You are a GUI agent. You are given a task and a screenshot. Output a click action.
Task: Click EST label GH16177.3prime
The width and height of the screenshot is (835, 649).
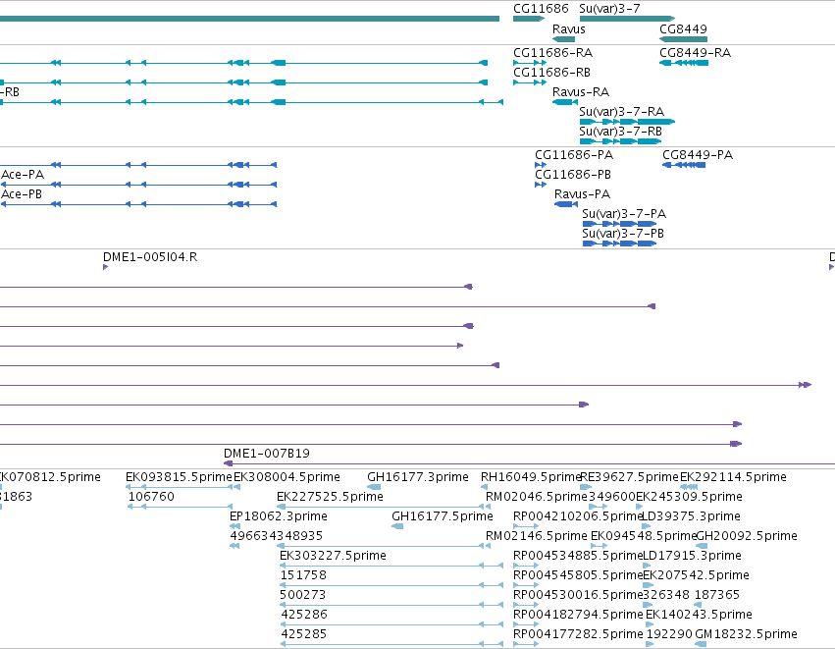point(418,477)
